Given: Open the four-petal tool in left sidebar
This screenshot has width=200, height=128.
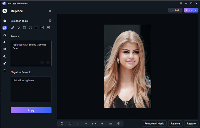Looking at the screenshot, I should pos(4,49).
